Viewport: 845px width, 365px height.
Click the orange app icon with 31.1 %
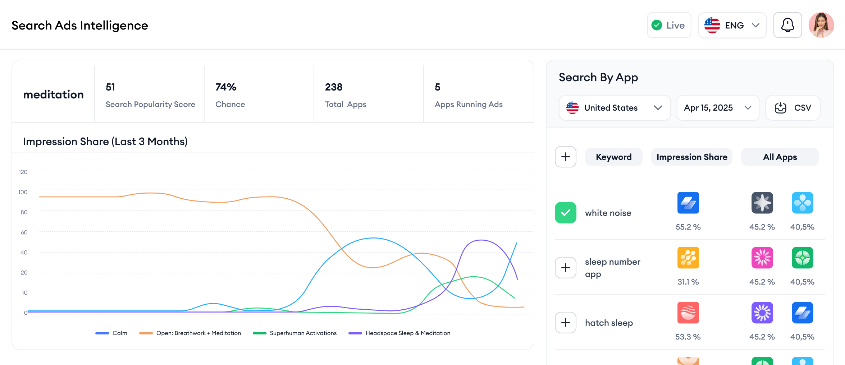click(688, 258)
